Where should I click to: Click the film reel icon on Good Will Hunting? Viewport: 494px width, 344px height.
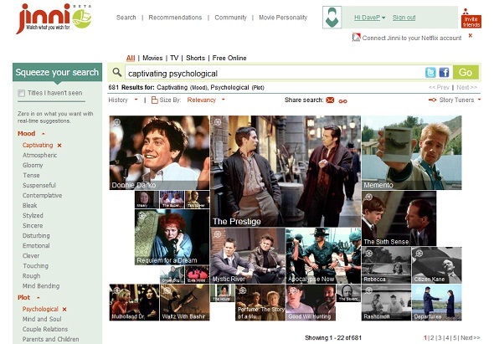tap(293, 290)
